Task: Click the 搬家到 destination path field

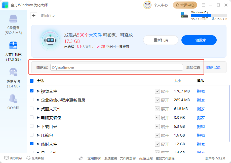Action: click(117, 68)
